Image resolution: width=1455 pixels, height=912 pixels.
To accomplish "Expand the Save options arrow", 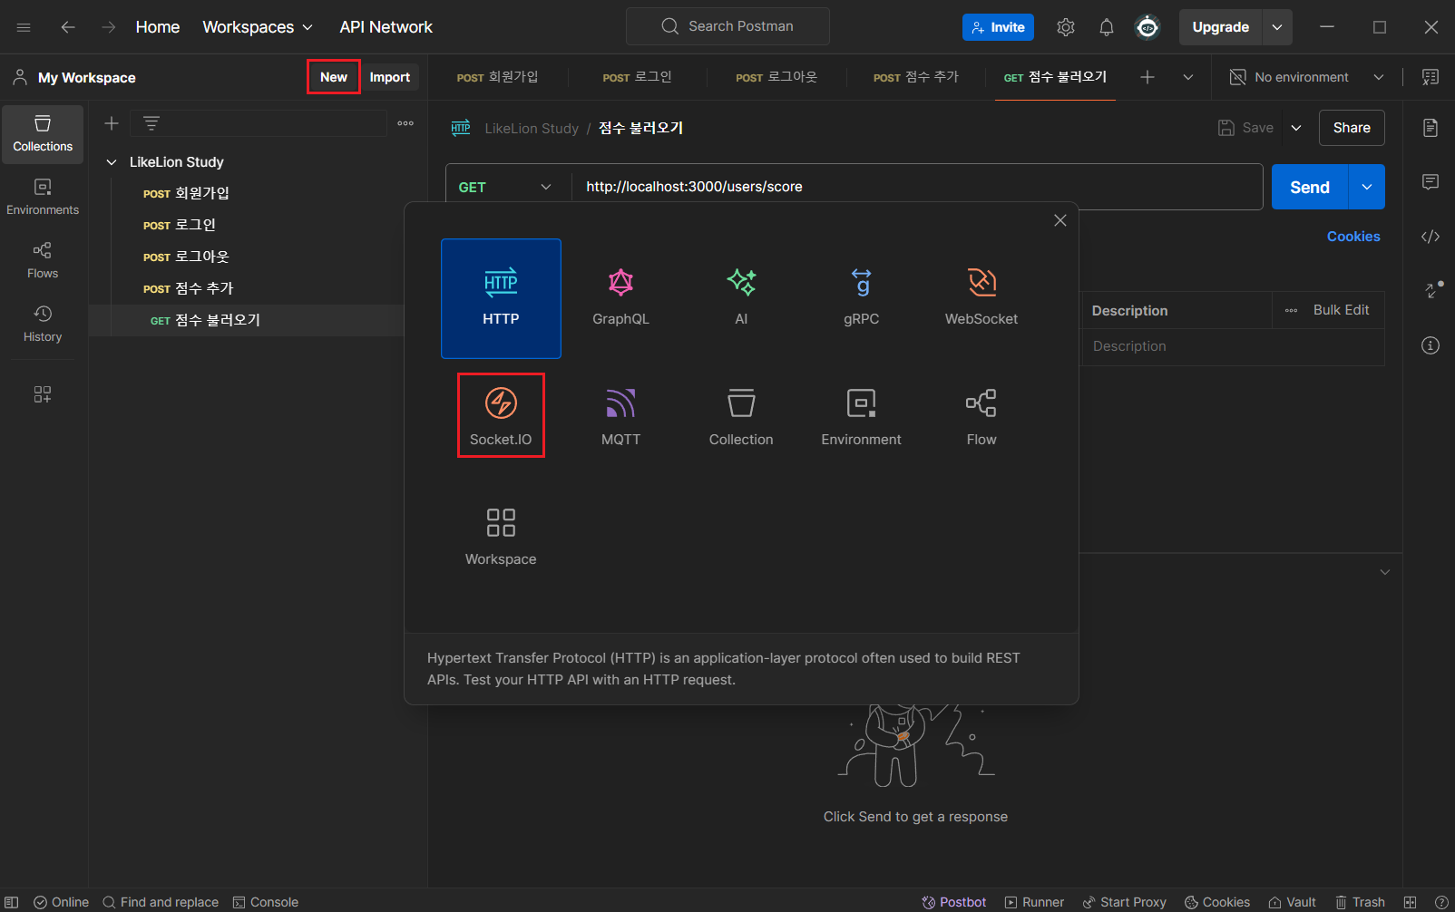I will tap(1296, 128).
